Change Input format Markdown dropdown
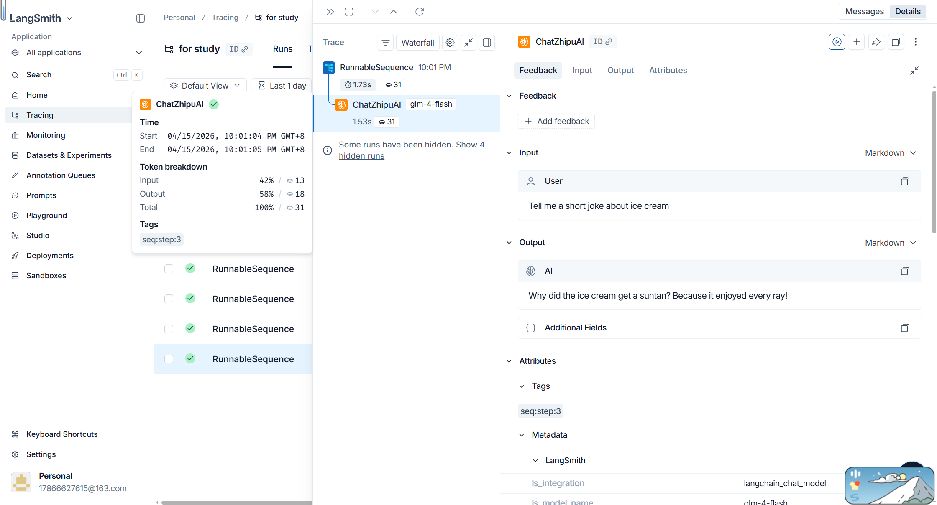Screen dimensions: 937x505 [891, 153]
